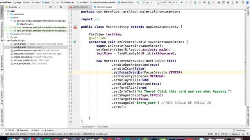The height and width of the screenshot is (140, 250).
Task: Open the Terminal tool window tab
Action: 22,130
